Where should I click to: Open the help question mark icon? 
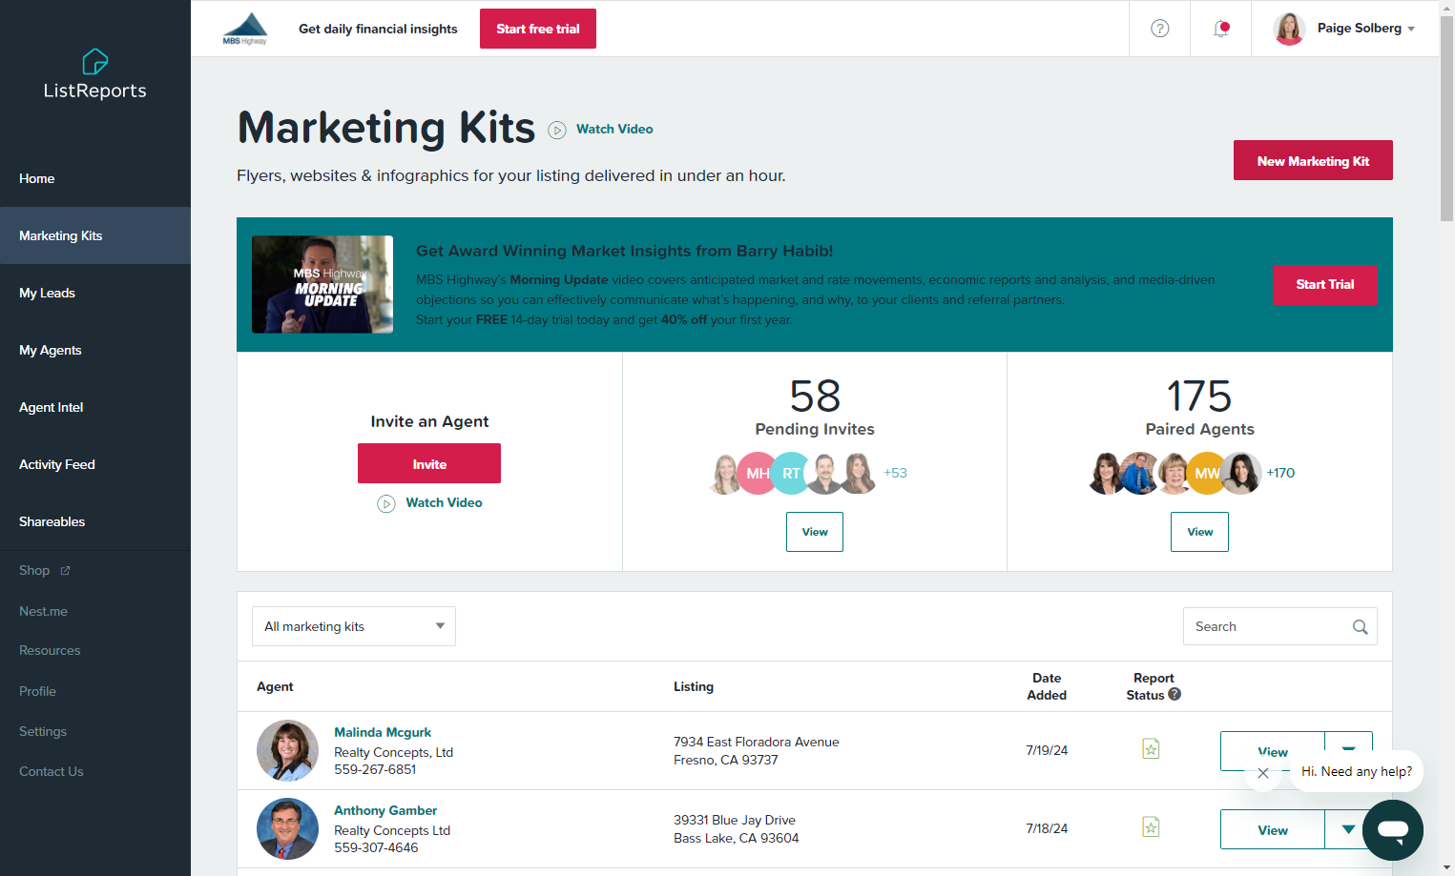click(x=1160, y=29)
